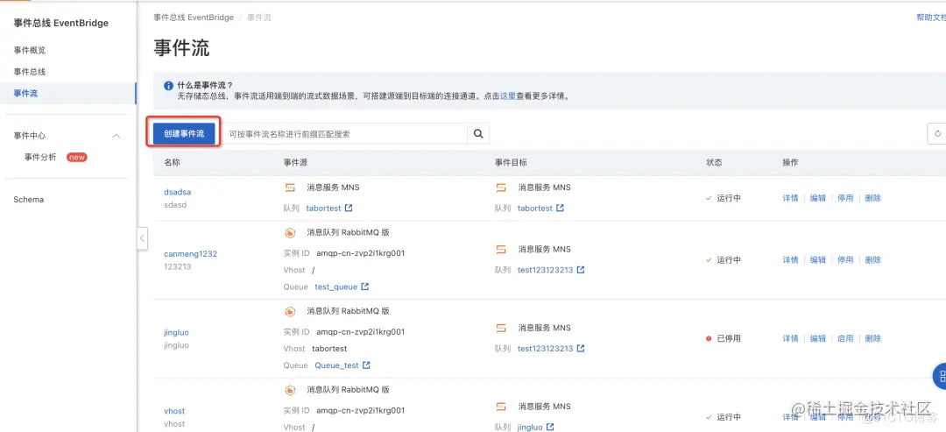
Task: Open the 帮助文档 link
Action: 931,18
